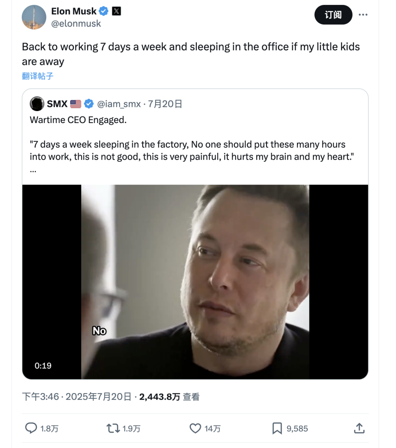The image size is (396, 448).
Task: Like the post with heart icon
Action: click(195, 428)
